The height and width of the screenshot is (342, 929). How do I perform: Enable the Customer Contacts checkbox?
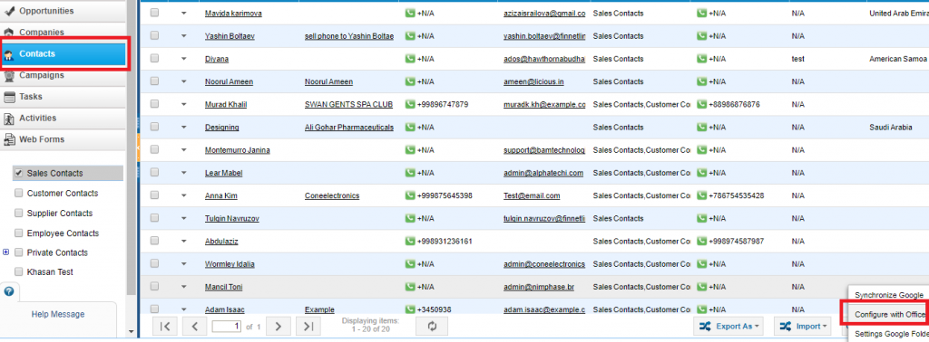coord(18,193)
